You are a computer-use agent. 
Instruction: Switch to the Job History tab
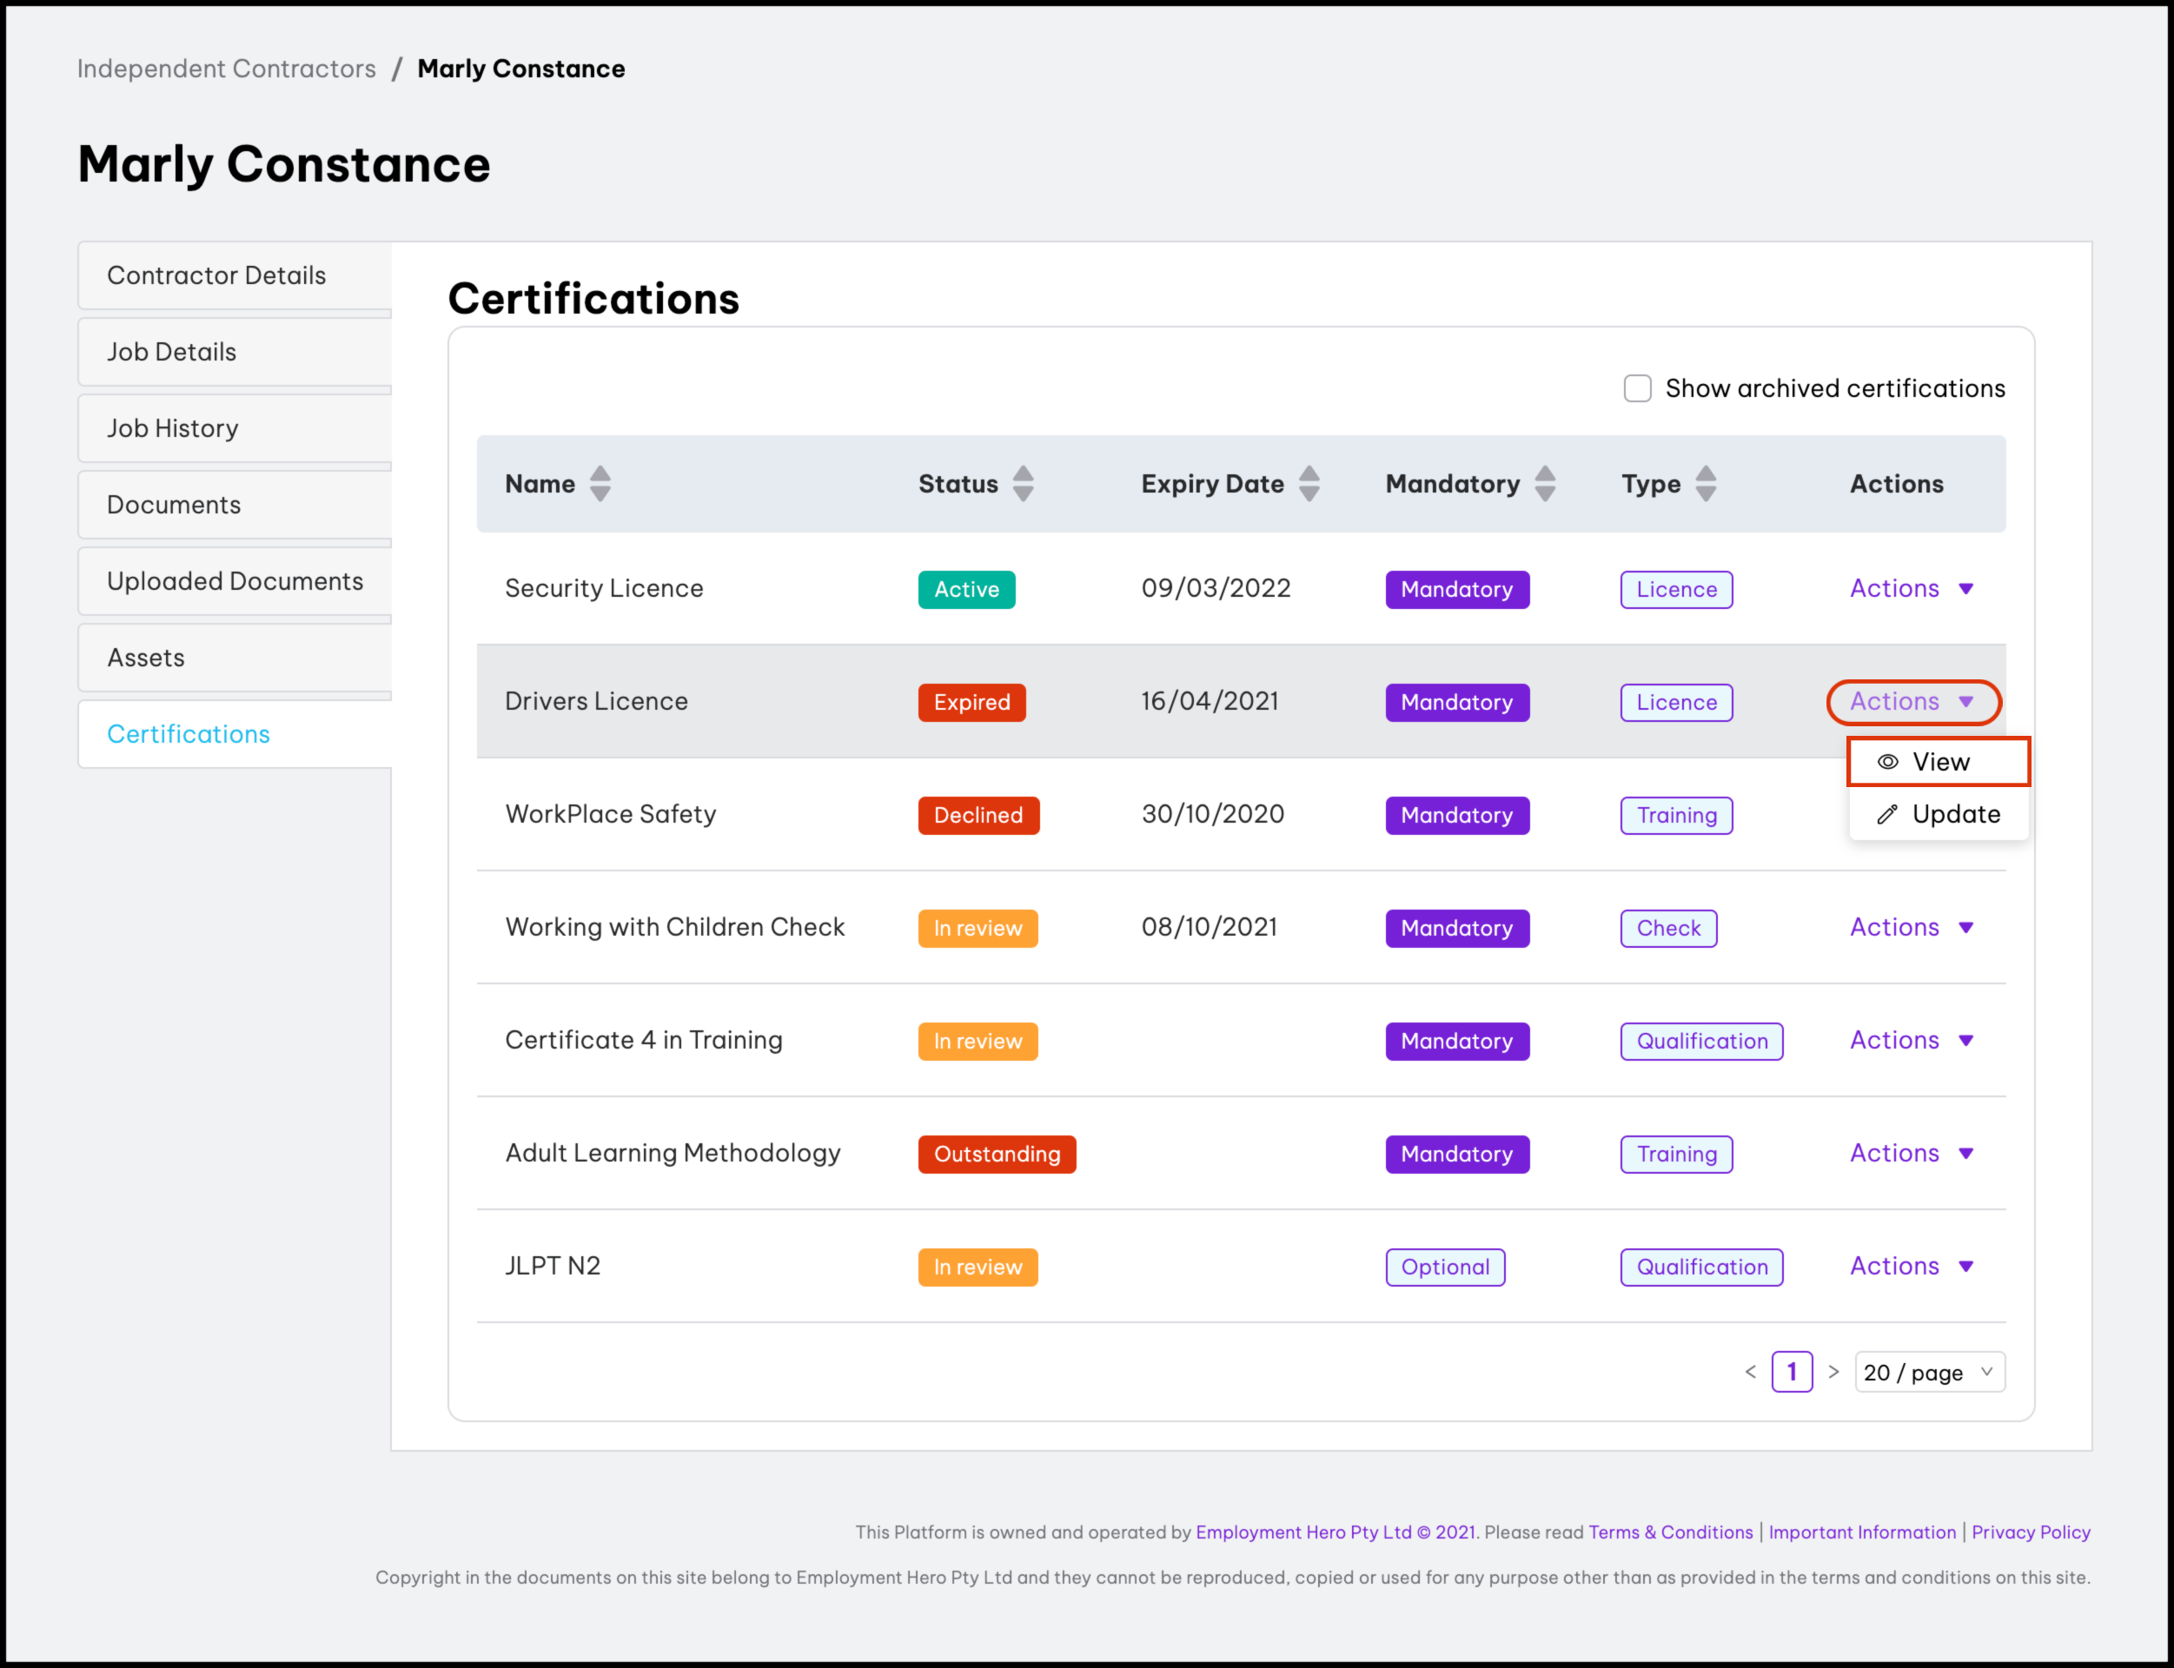[173, 428]
